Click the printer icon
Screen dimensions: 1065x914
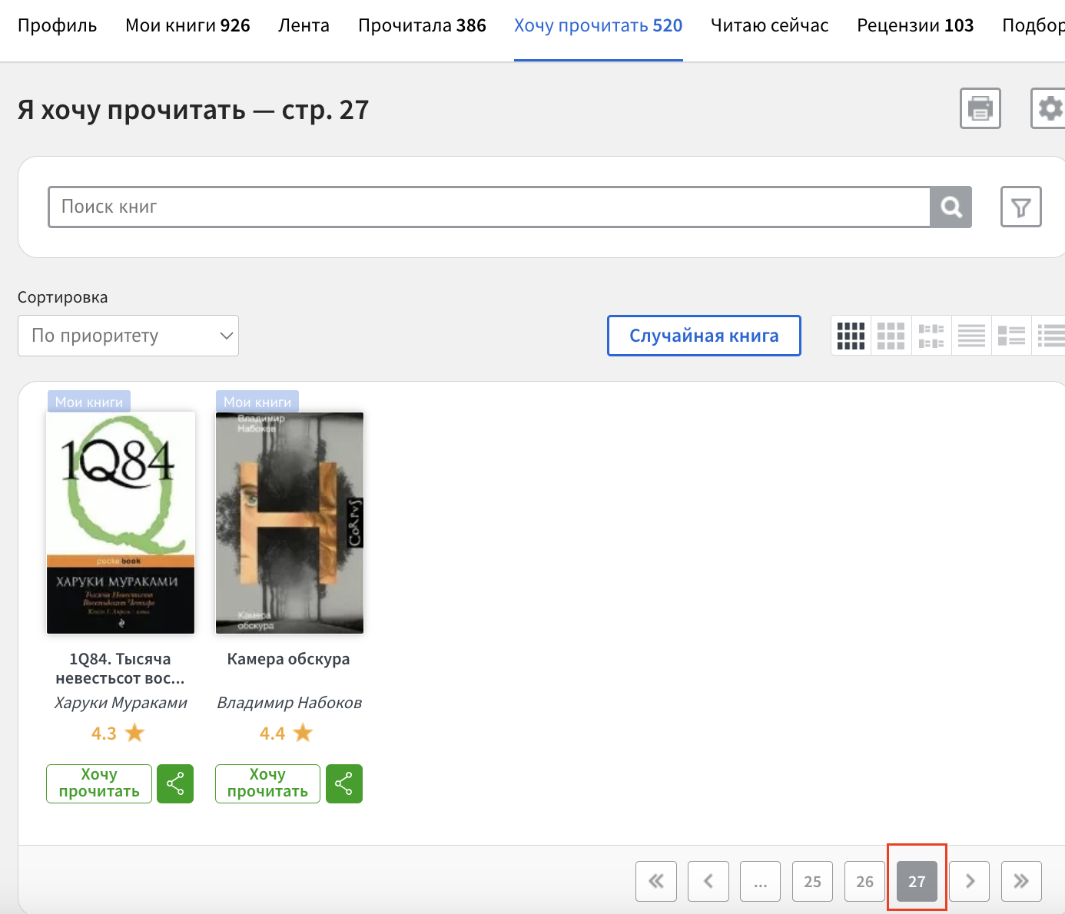tap(980, 108)
